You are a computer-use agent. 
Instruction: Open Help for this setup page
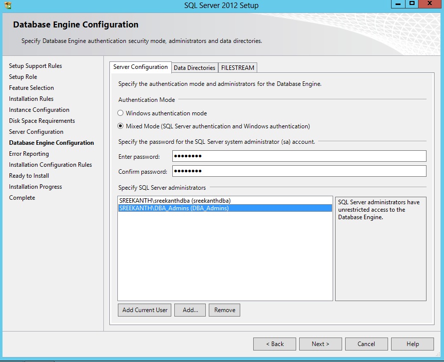(413, 344)
